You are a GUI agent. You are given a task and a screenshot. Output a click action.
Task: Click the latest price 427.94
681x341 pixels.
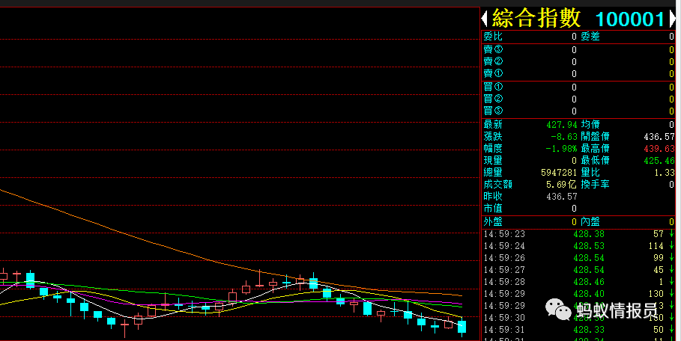[x=562, y=125]
